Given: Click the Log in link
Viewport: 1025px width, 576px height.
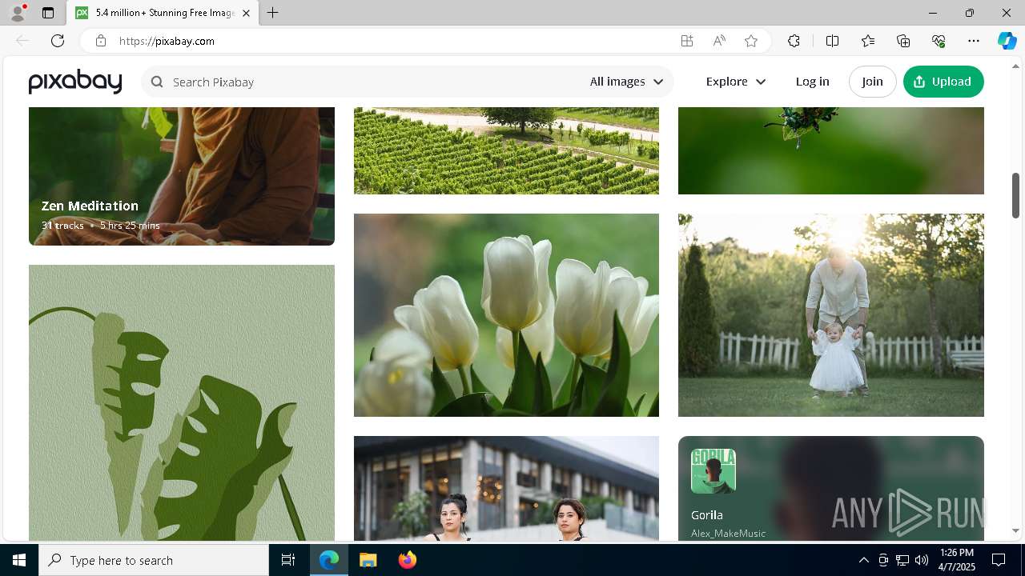Looking at the screenshot, I should pyautogui.click(x=812, y=82).
